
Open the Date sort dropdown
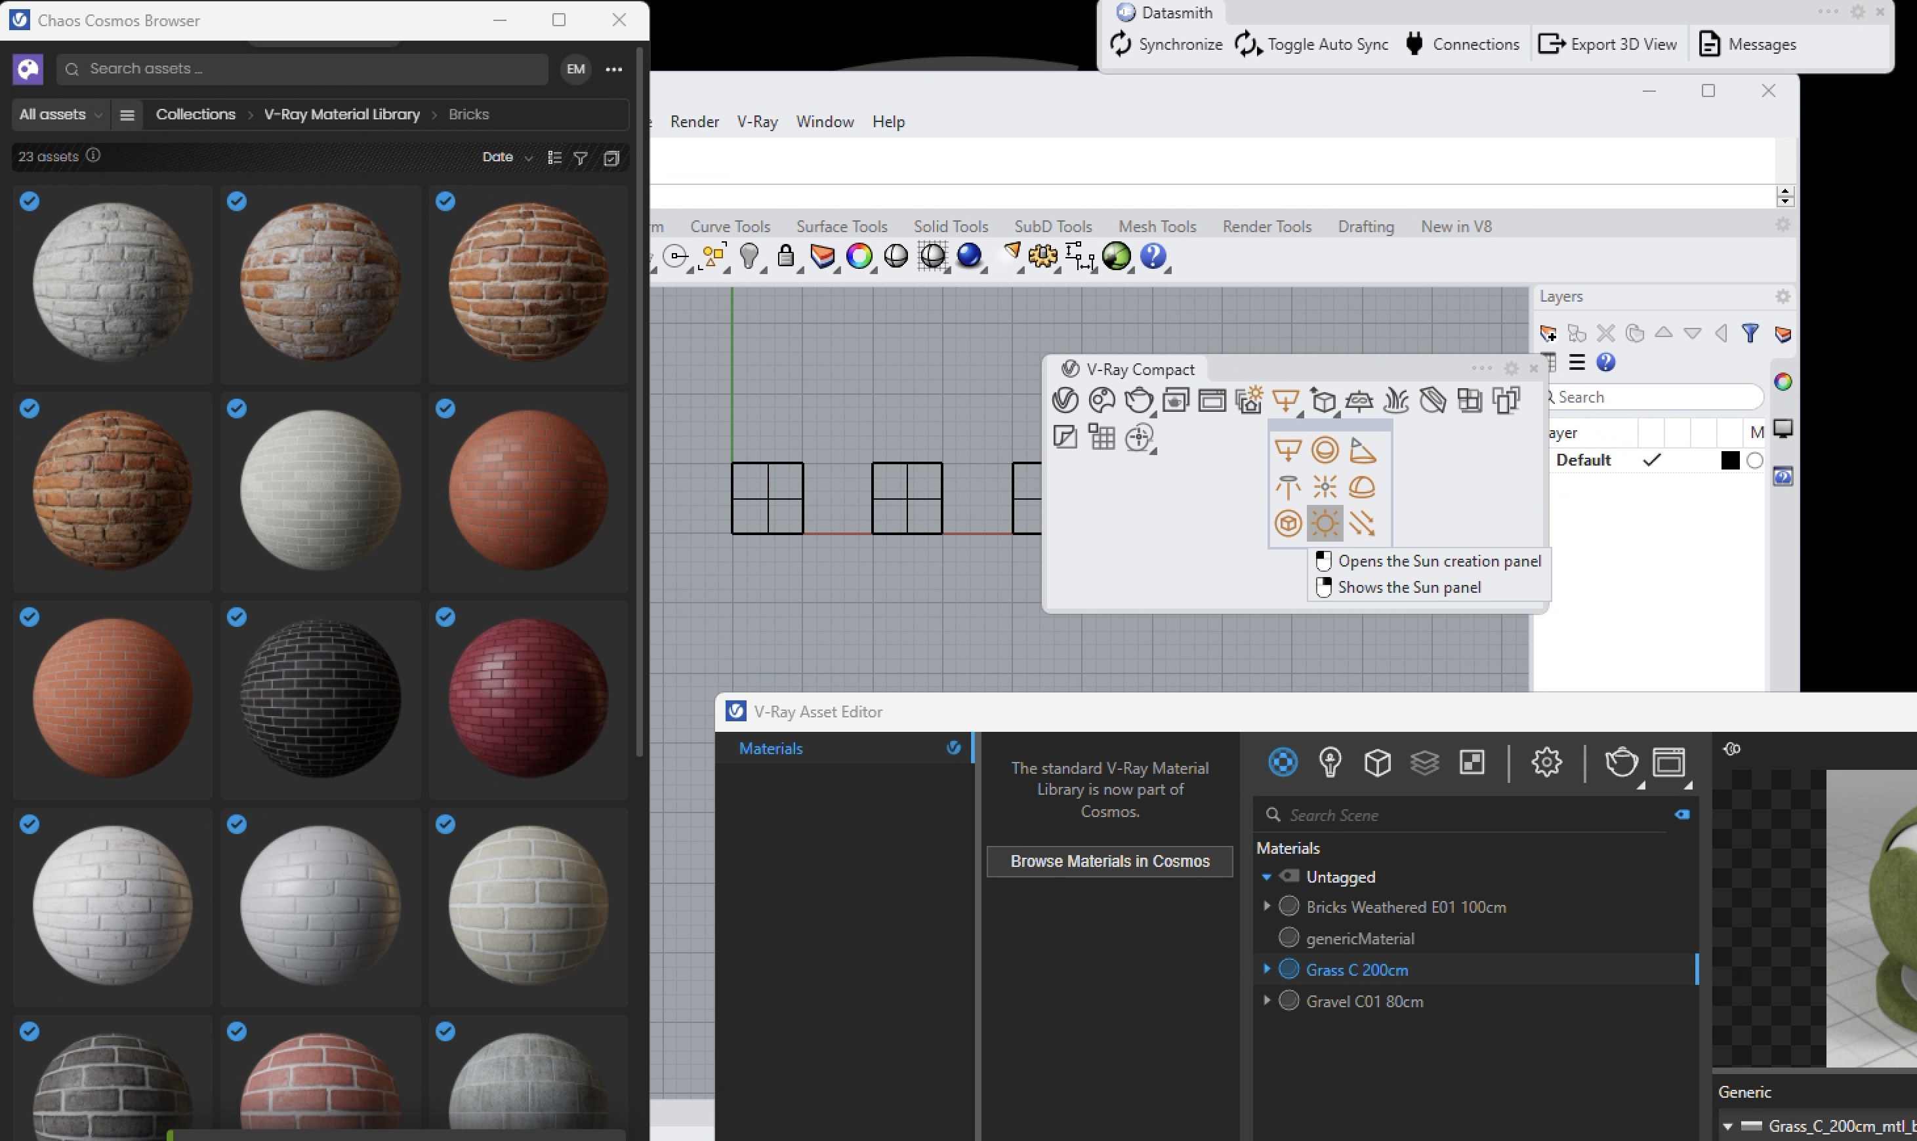click(x=507, y=157)
